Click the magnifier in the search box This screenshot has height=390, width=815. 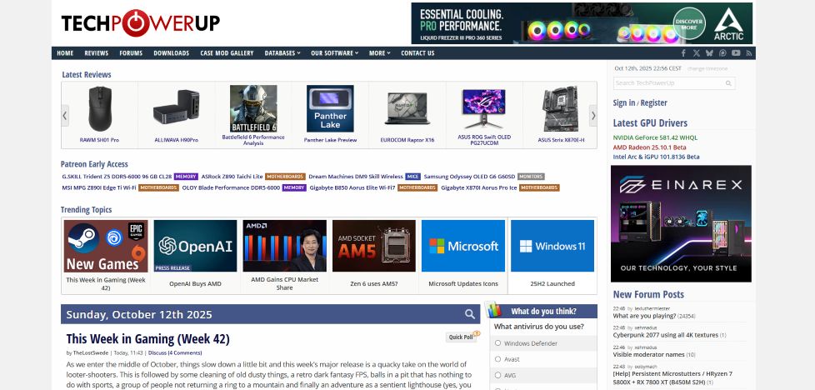[728, 83]
